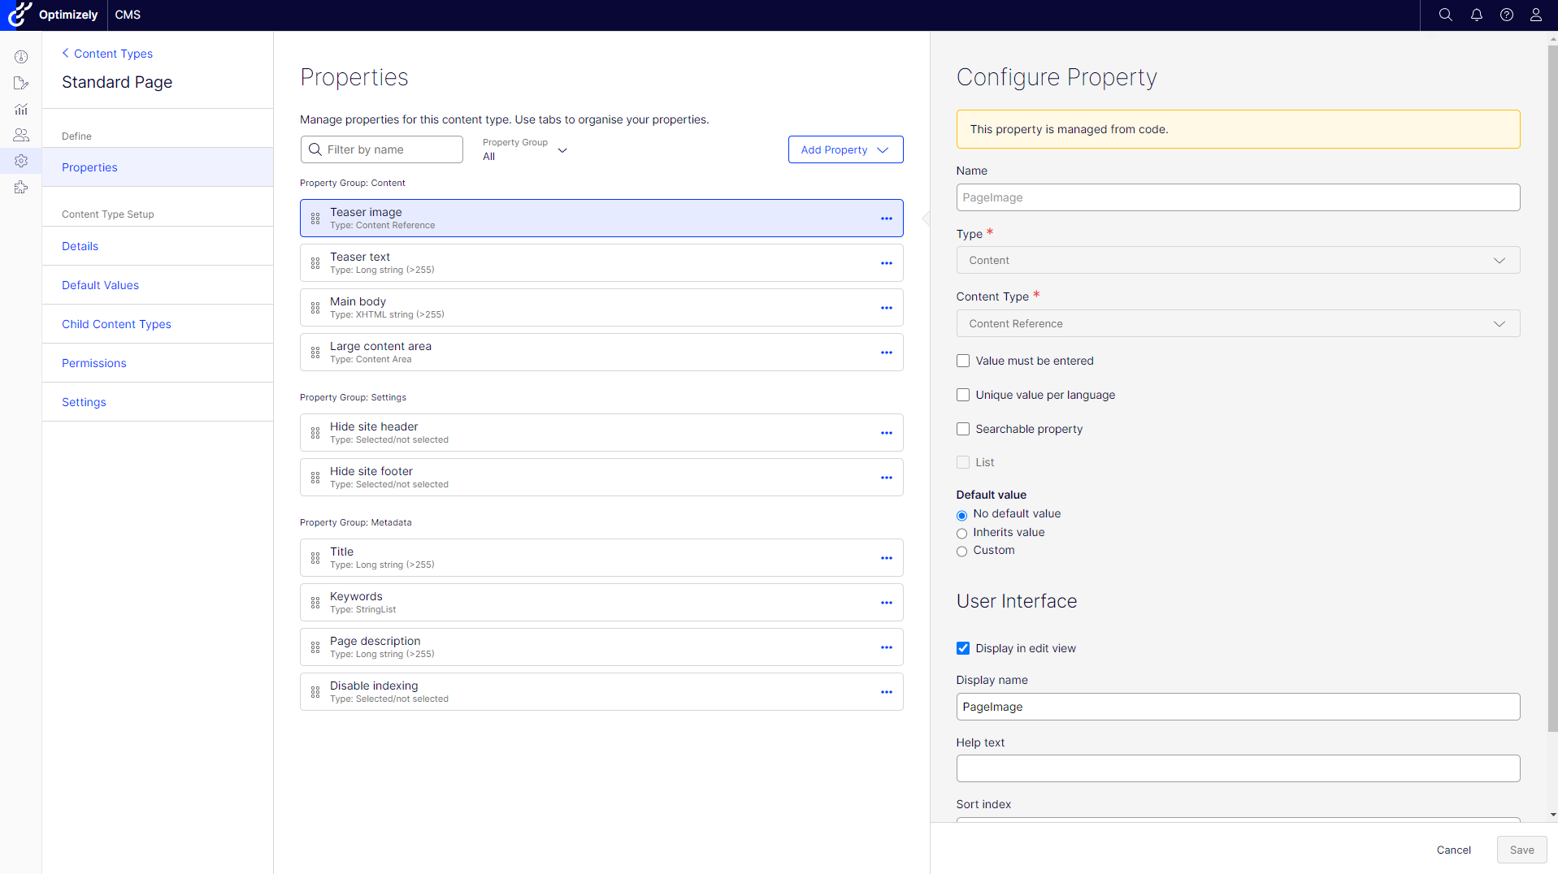Open the user profile icon
The height and width of the screenshot is (874, 1558).
point(1535,15)
